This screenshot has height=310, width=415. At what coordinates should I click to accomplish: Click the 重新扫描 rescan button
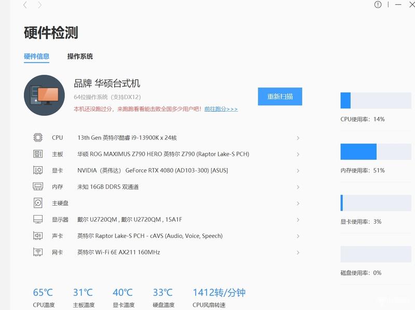[280, 97]
